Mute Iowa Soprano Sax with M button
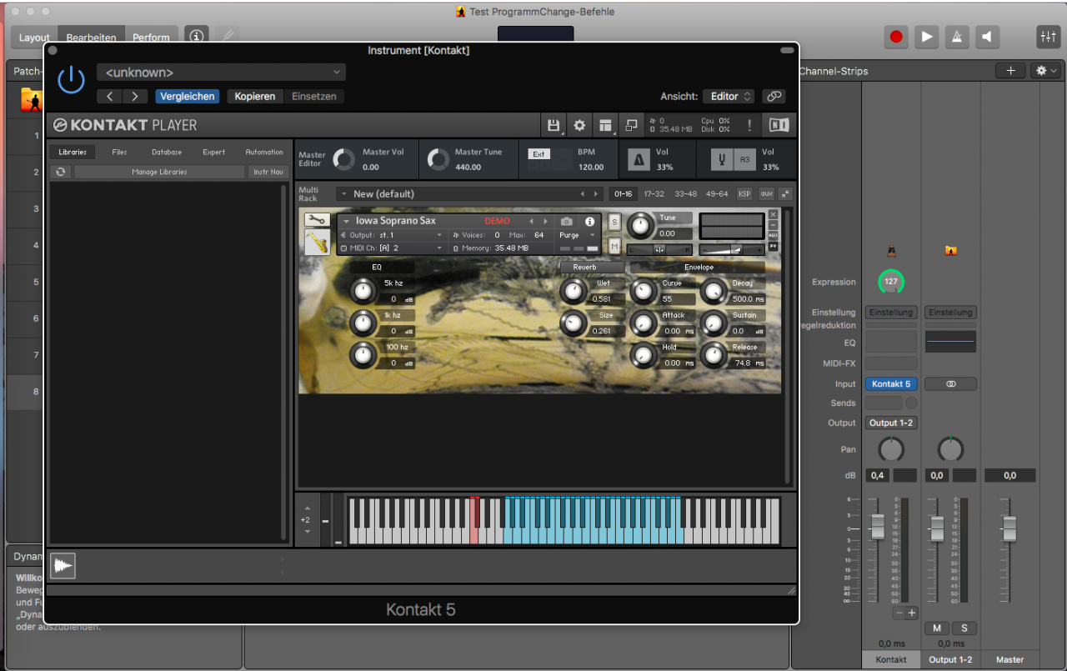The image size is (1067, 671). (x=614, y=246)
